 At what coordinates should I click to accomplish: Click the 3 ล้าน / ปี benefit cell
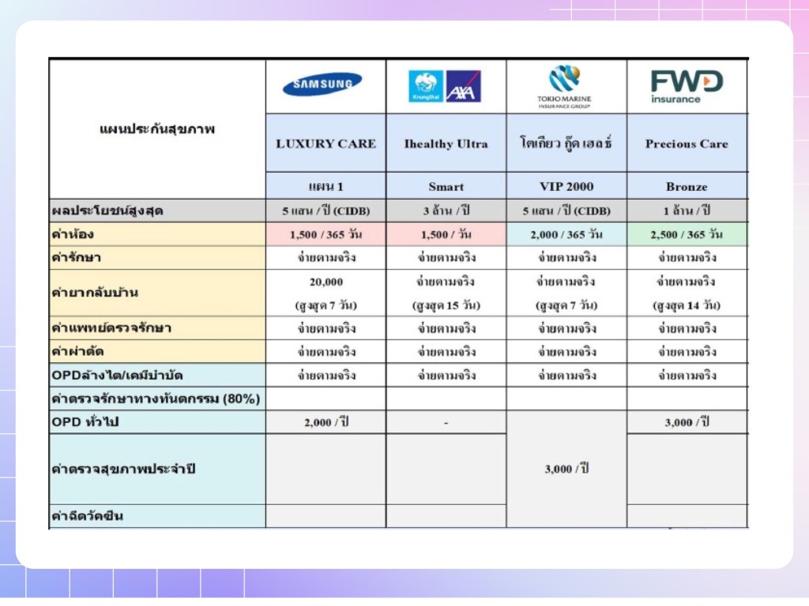(446, 211)
